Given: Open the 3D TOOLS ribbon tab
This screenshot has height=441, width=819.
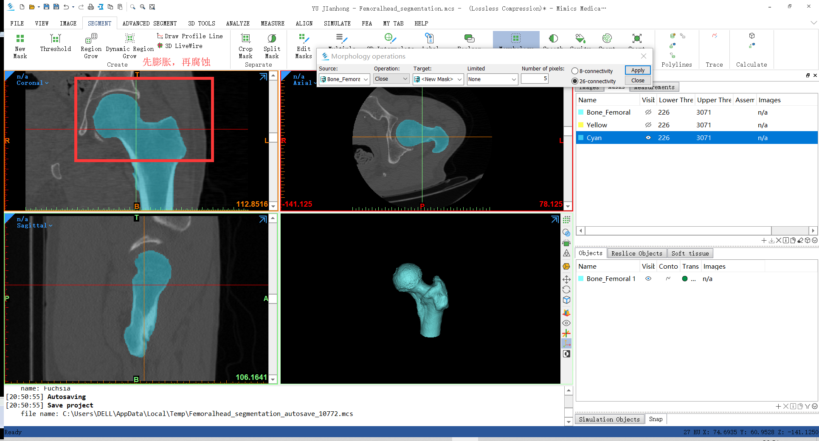Looking at the screenshot, I should [202, 23].
